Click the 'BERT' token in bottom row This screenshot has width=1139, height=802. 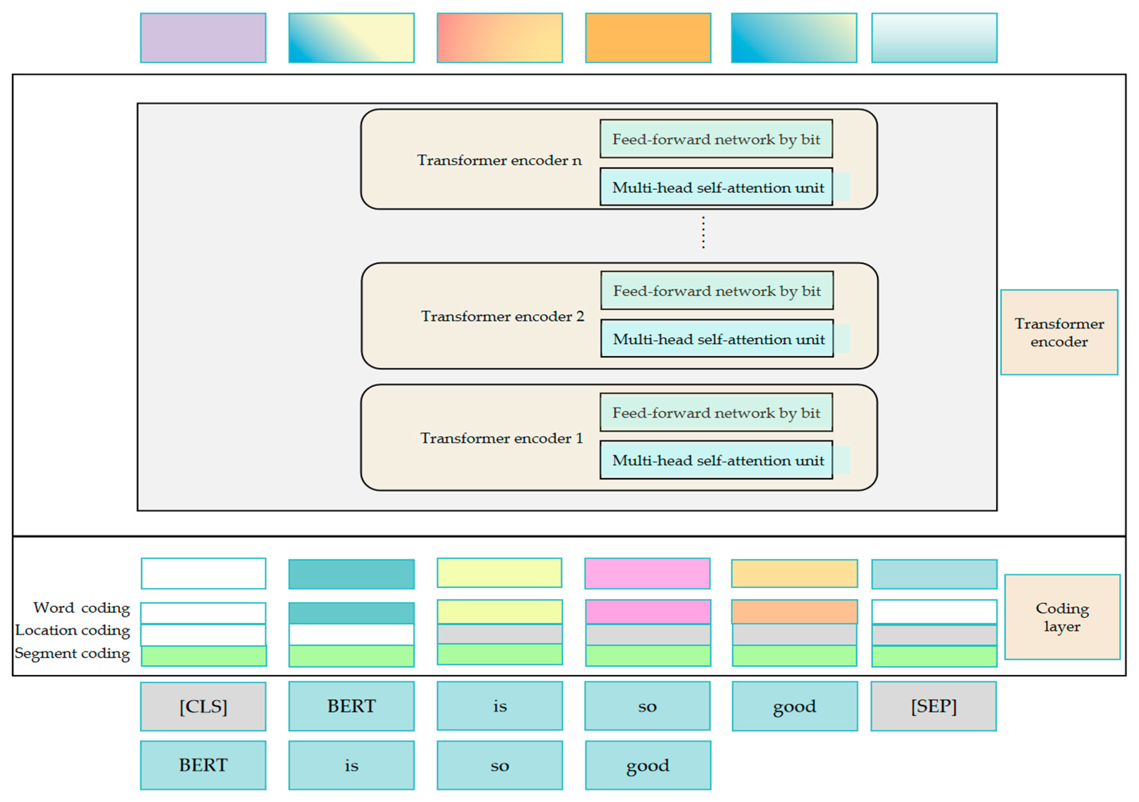pyautogui.click(x=203, y=765)
